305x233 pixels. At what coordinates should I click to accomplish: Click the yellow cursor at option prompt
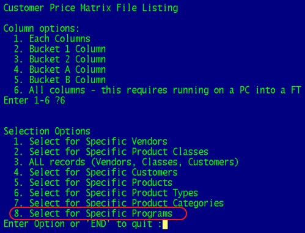tap(165, 224)
